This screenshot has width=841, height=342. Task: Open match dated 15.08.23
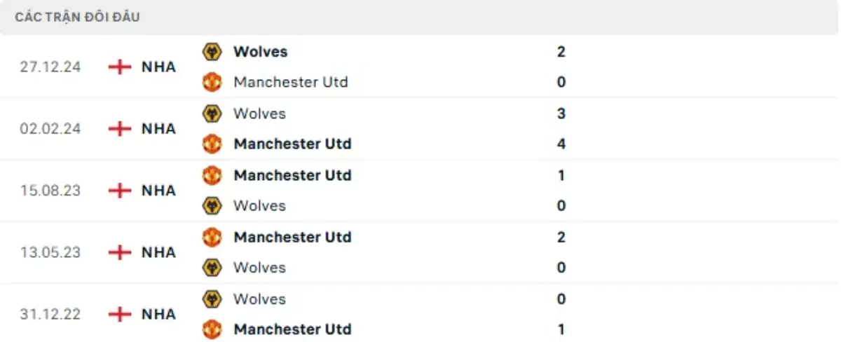pos(50,191)
